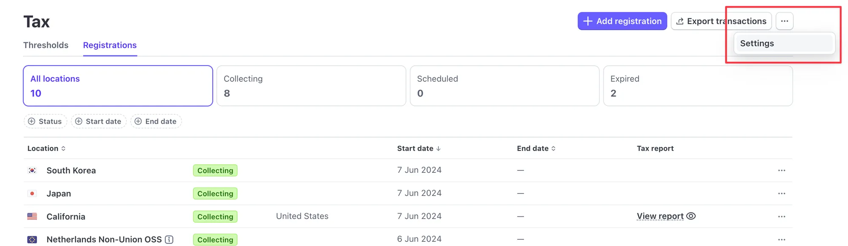The width and height of the screenshot is (848, 246).
Task: Open the actions menu on the California row
Action: [x=782, y=216]
